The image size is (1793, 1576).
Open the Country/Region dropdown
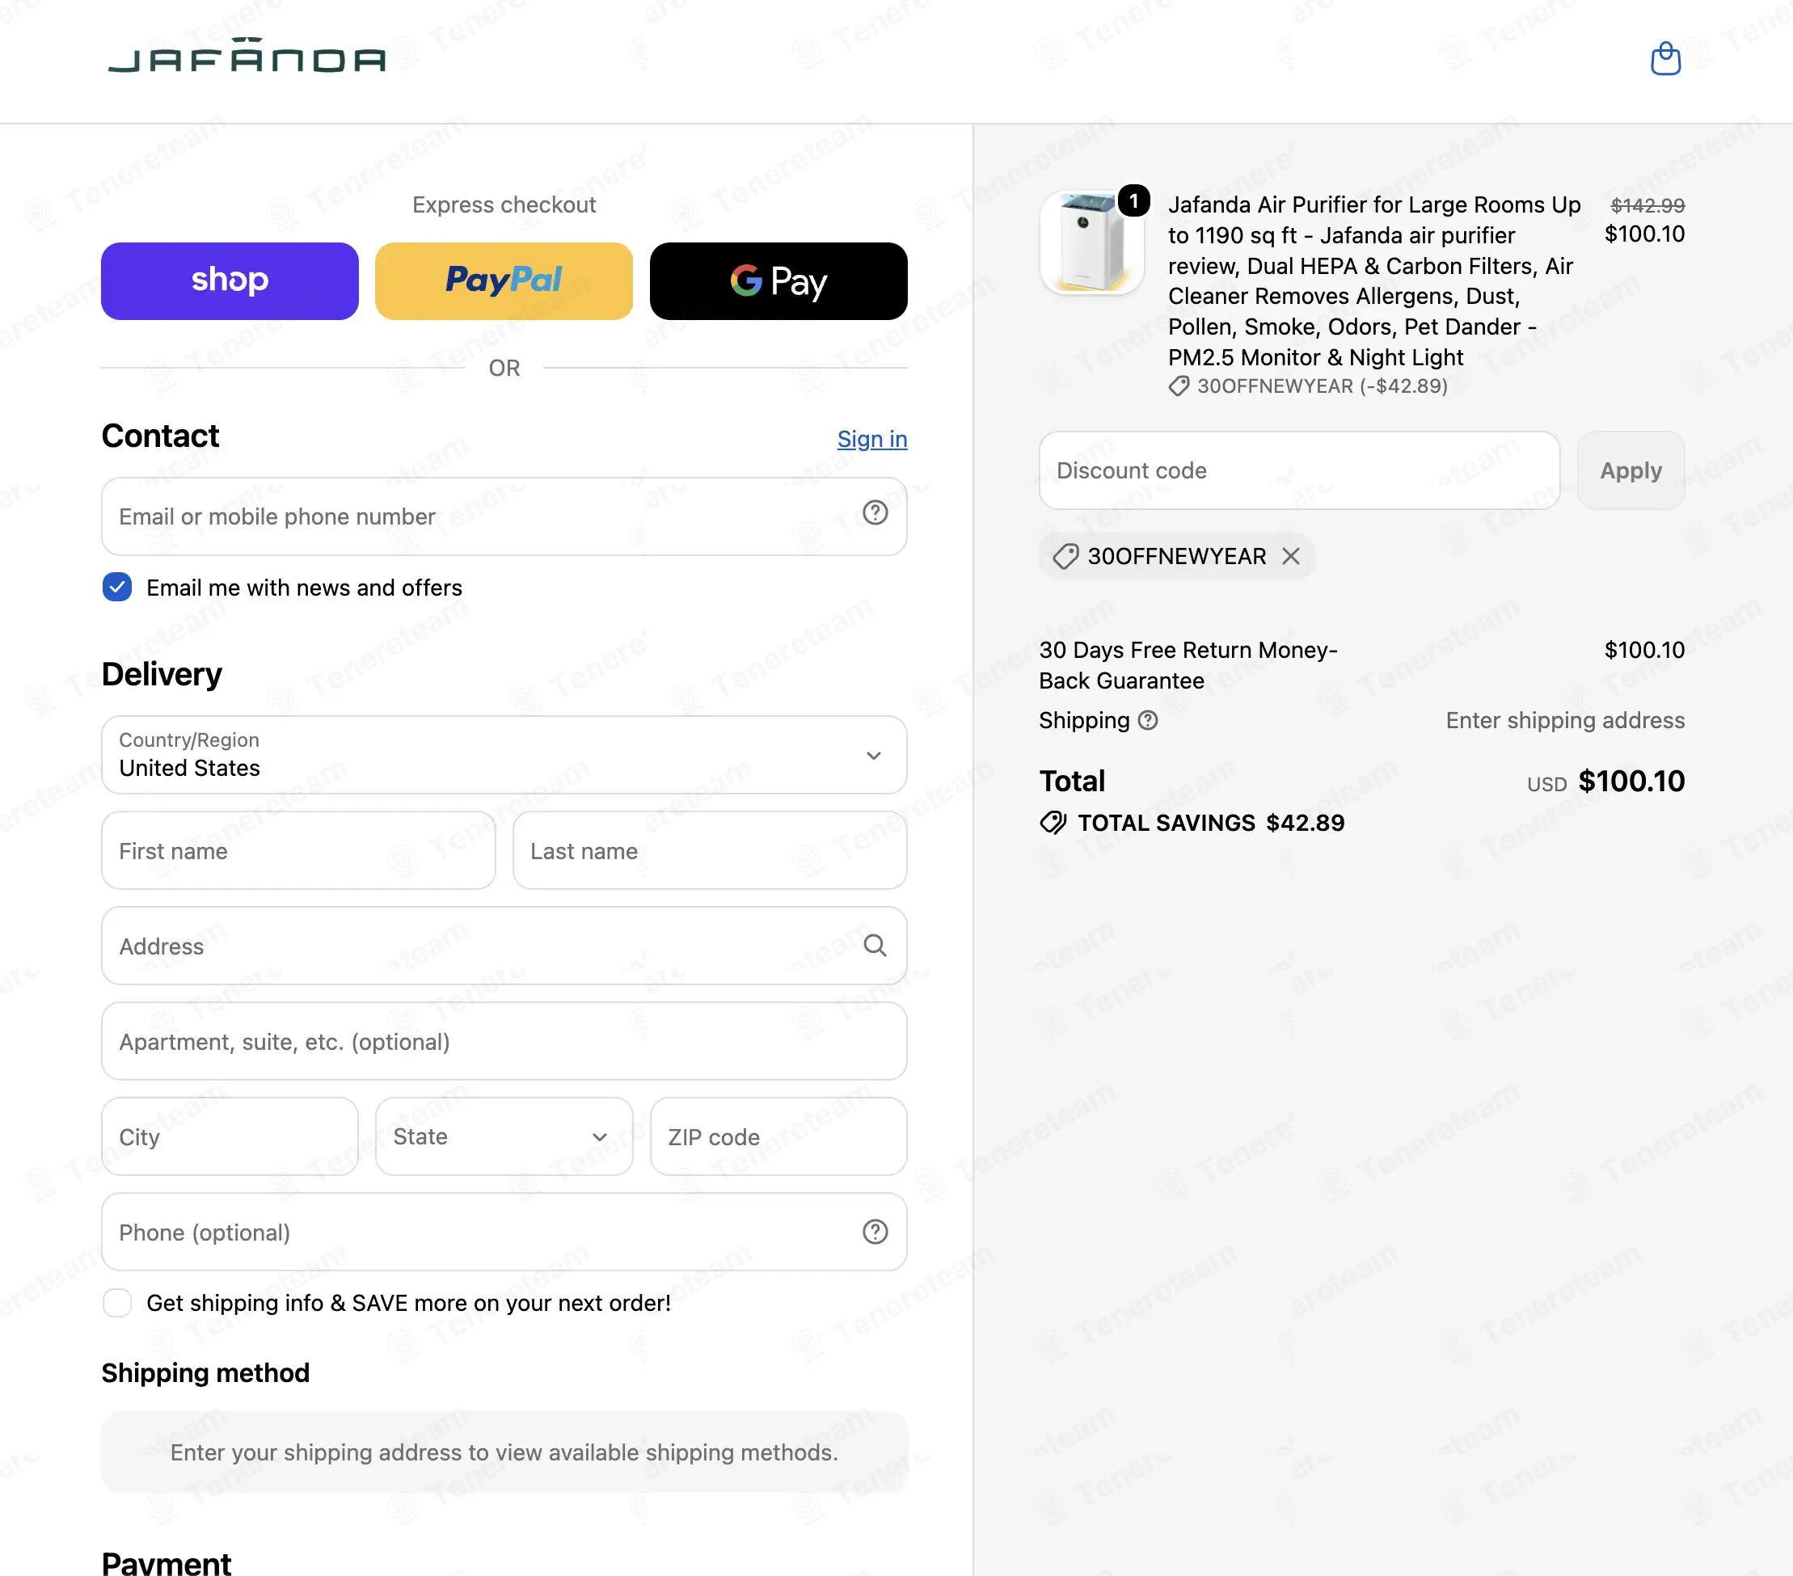pyautogui.click(x=504, y=754)
